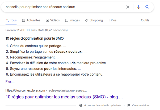Viewport: 160px width, 110px height.
Task: Select the Tous tab
Action: tap(11, 20)
